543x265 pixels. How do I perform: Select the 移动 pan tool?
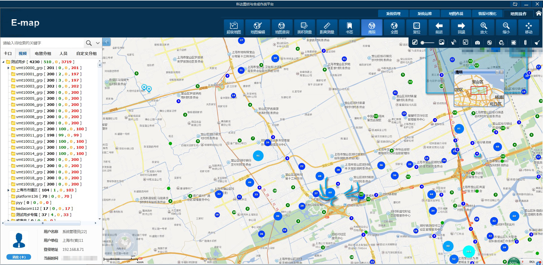tap(529, 27)
